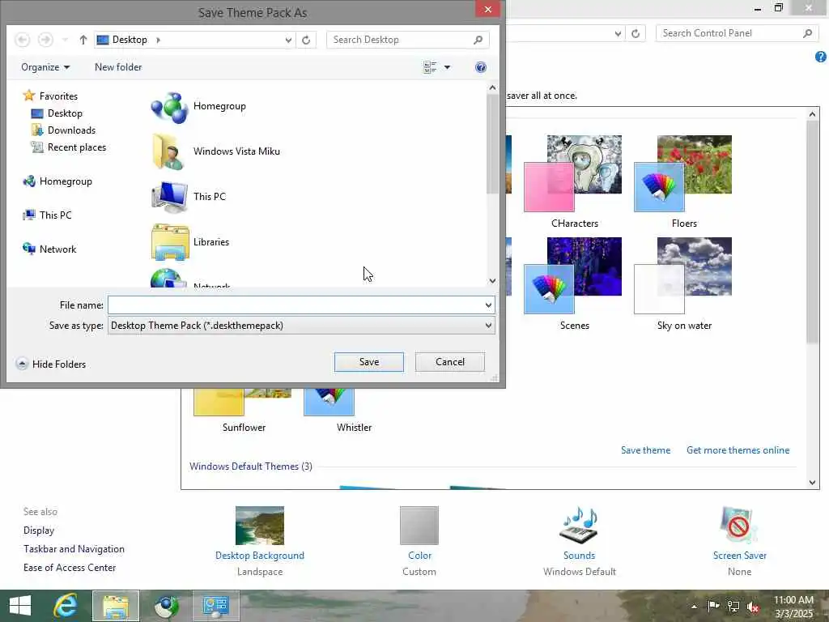The height and width of the screenshot is (622, 829).
Task: Select This PC in the navigation pane
Action: point(47,215)
